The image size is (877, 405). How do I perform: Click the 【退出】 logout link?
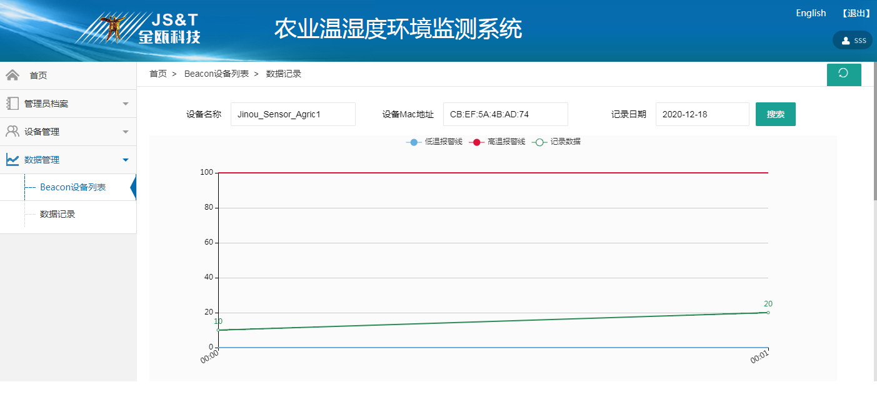click(856, 13)
